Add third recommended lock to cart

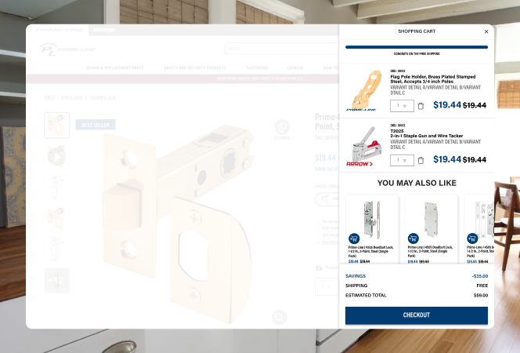pyautogui.click(x=472, y=238)
